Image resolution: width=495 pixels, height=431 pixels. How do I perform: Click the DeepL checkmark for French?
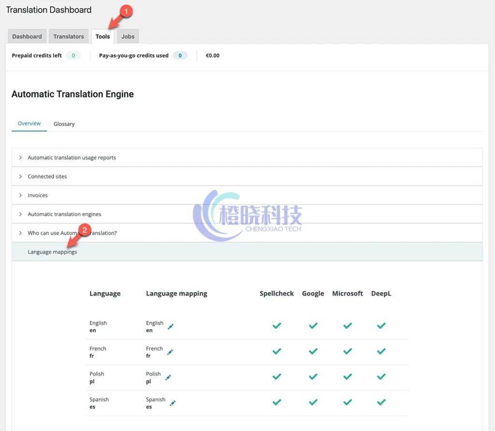pos(381,351)
